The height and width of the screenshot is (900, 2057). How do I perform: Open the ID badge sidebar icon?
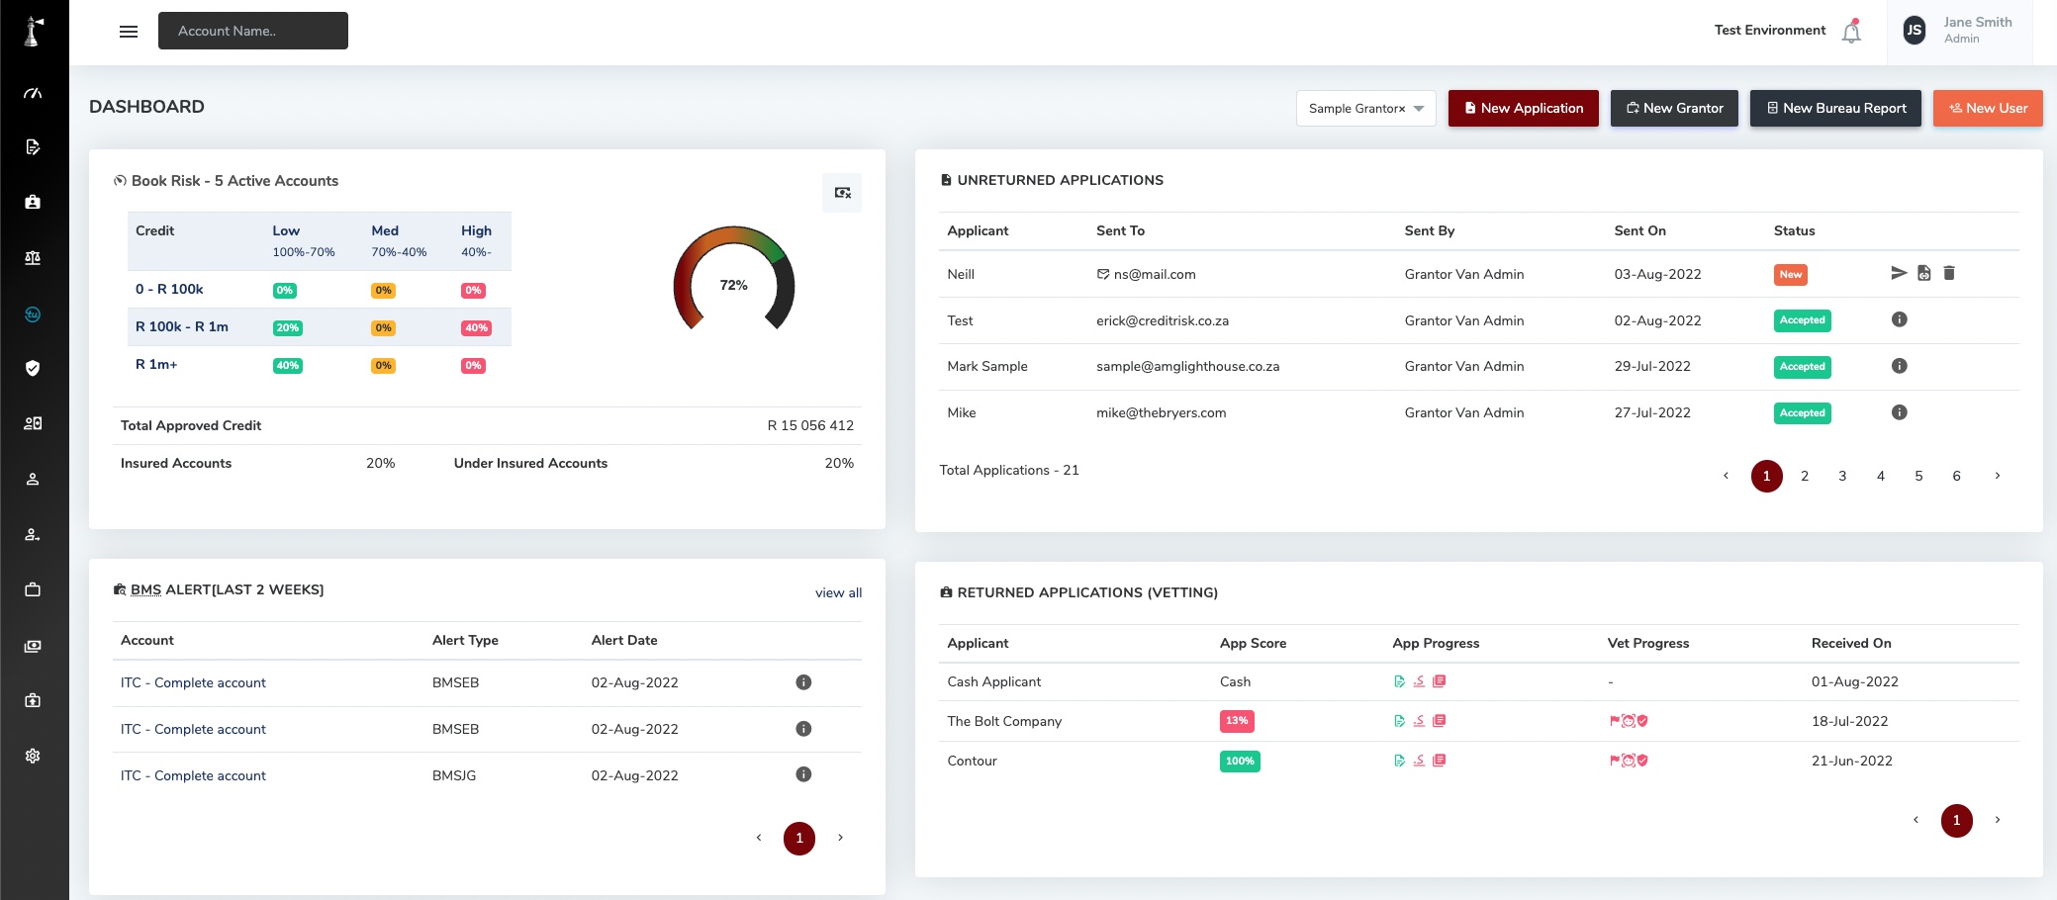tap(33, 202)
